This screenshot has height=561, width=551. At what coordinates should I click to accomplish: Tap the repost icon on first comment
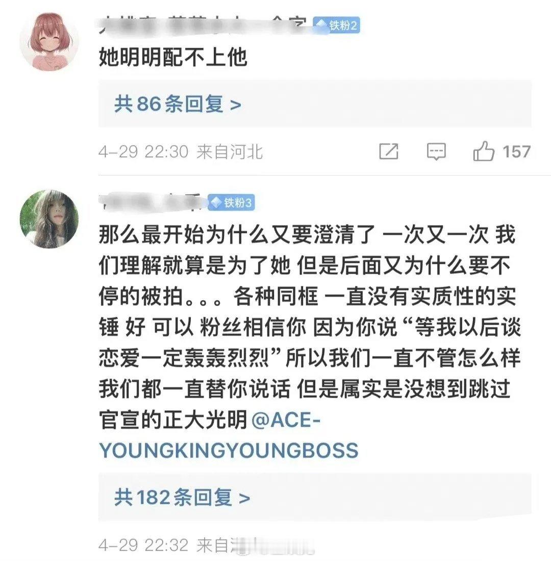click(x=389, y=151)
